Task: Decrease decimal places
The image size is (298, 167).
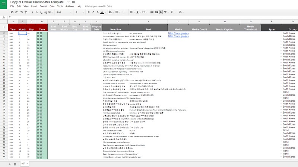Action: (41, 12)
